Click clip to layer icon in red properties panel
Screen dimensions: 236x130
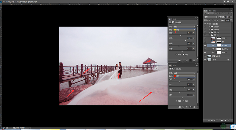(179, 107)
